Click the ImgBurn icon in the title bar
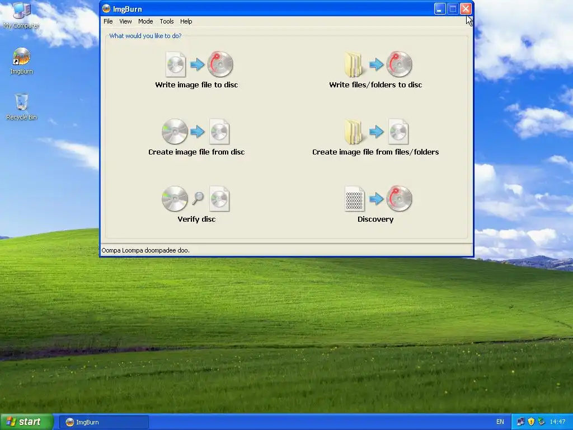 point(106,9)
